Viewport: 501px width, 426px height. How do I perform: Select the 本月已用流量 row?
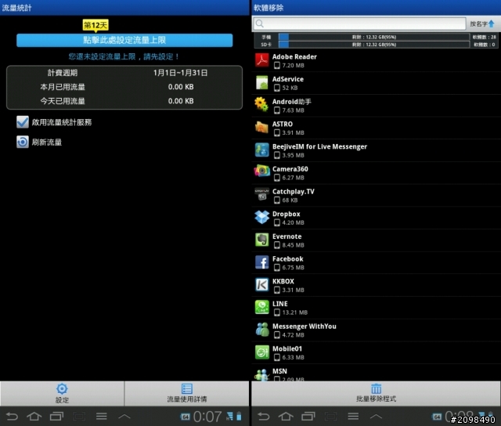124,87
